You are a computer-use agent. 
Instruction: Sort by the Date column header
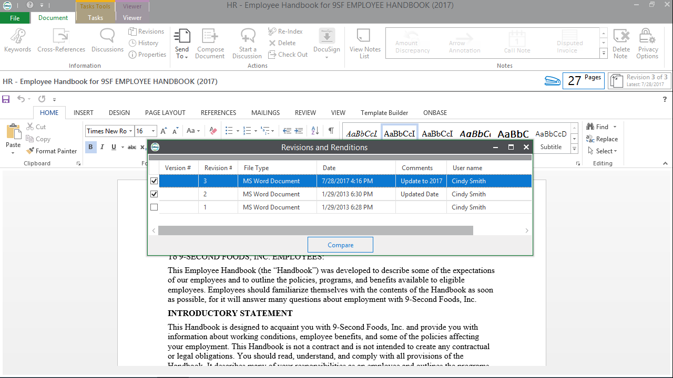pos(356,168)
